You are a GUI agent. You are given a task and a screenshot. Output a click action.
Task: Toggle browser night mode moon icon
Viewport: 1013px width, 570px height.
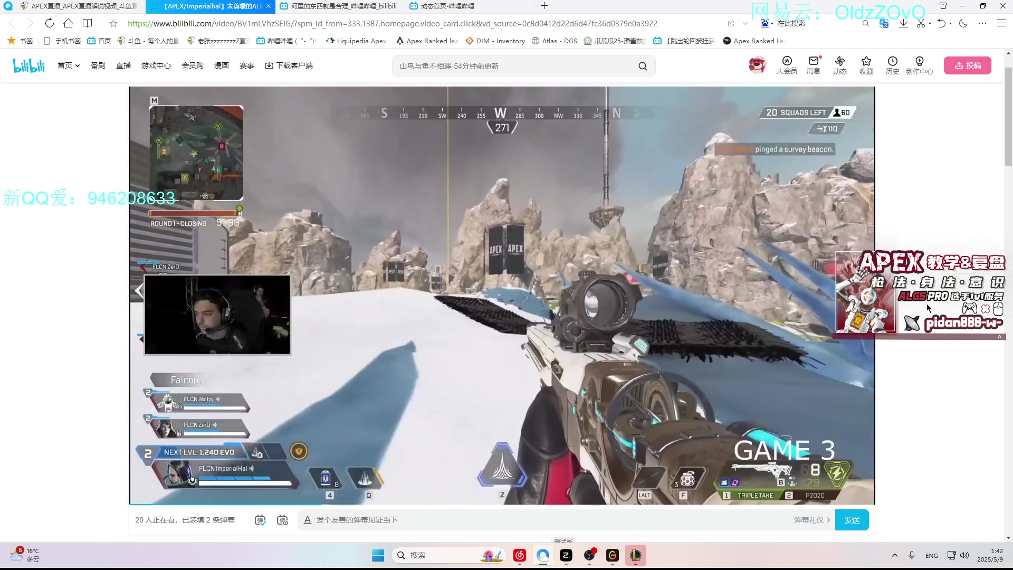pyautogui.click(x=963, y=23)
